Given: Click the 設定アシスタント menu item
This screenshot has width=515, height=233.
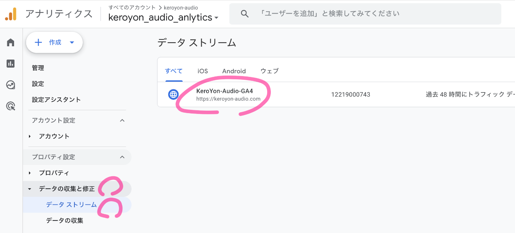Looking at the screenshot, I should [x=56, y=99].
